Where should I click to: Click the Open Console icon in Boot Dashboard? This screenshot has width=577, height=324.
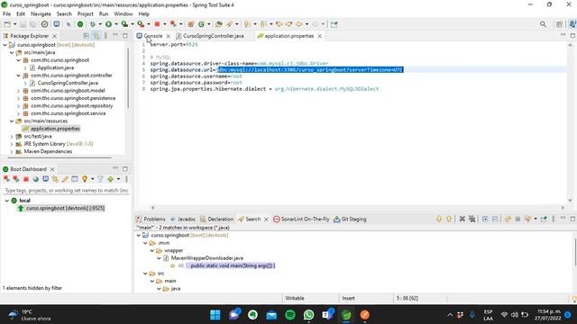pyautogui.click(x=45, y=179)
